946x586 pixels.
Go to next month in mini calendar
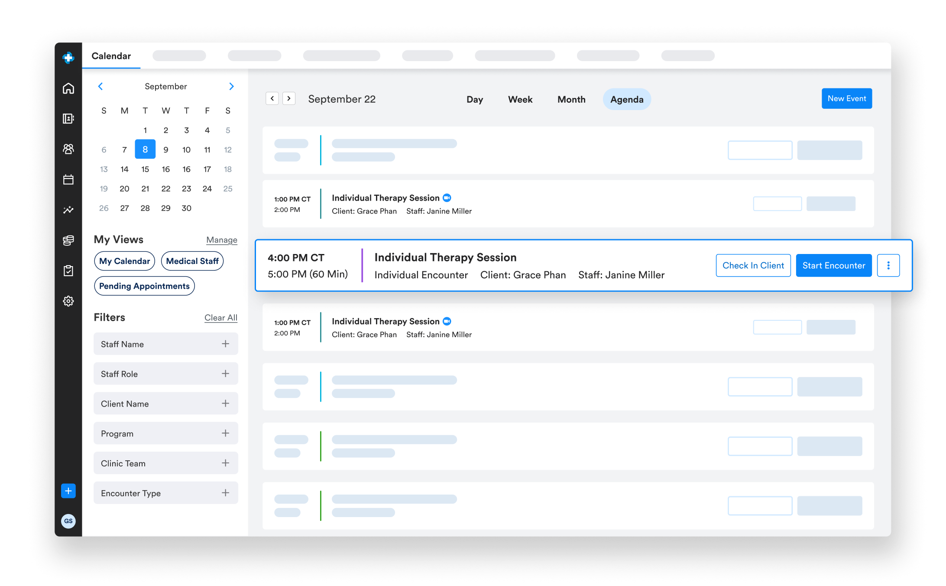click(x=231, y=86)
